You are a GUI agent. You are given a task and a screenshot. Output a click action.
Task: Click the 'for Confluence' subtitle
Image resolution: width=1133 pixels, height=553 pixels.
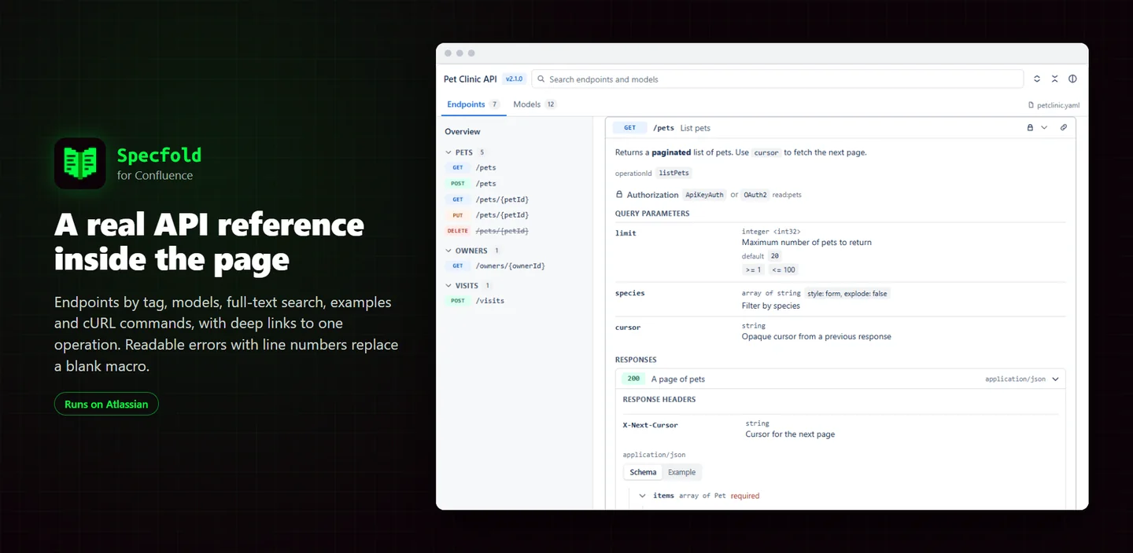(155, 175)
